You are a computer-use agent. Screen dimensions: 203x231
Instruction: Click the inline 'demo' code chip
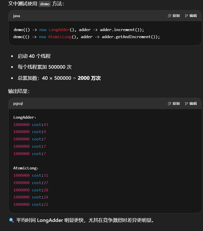click(x=45, y=4)
